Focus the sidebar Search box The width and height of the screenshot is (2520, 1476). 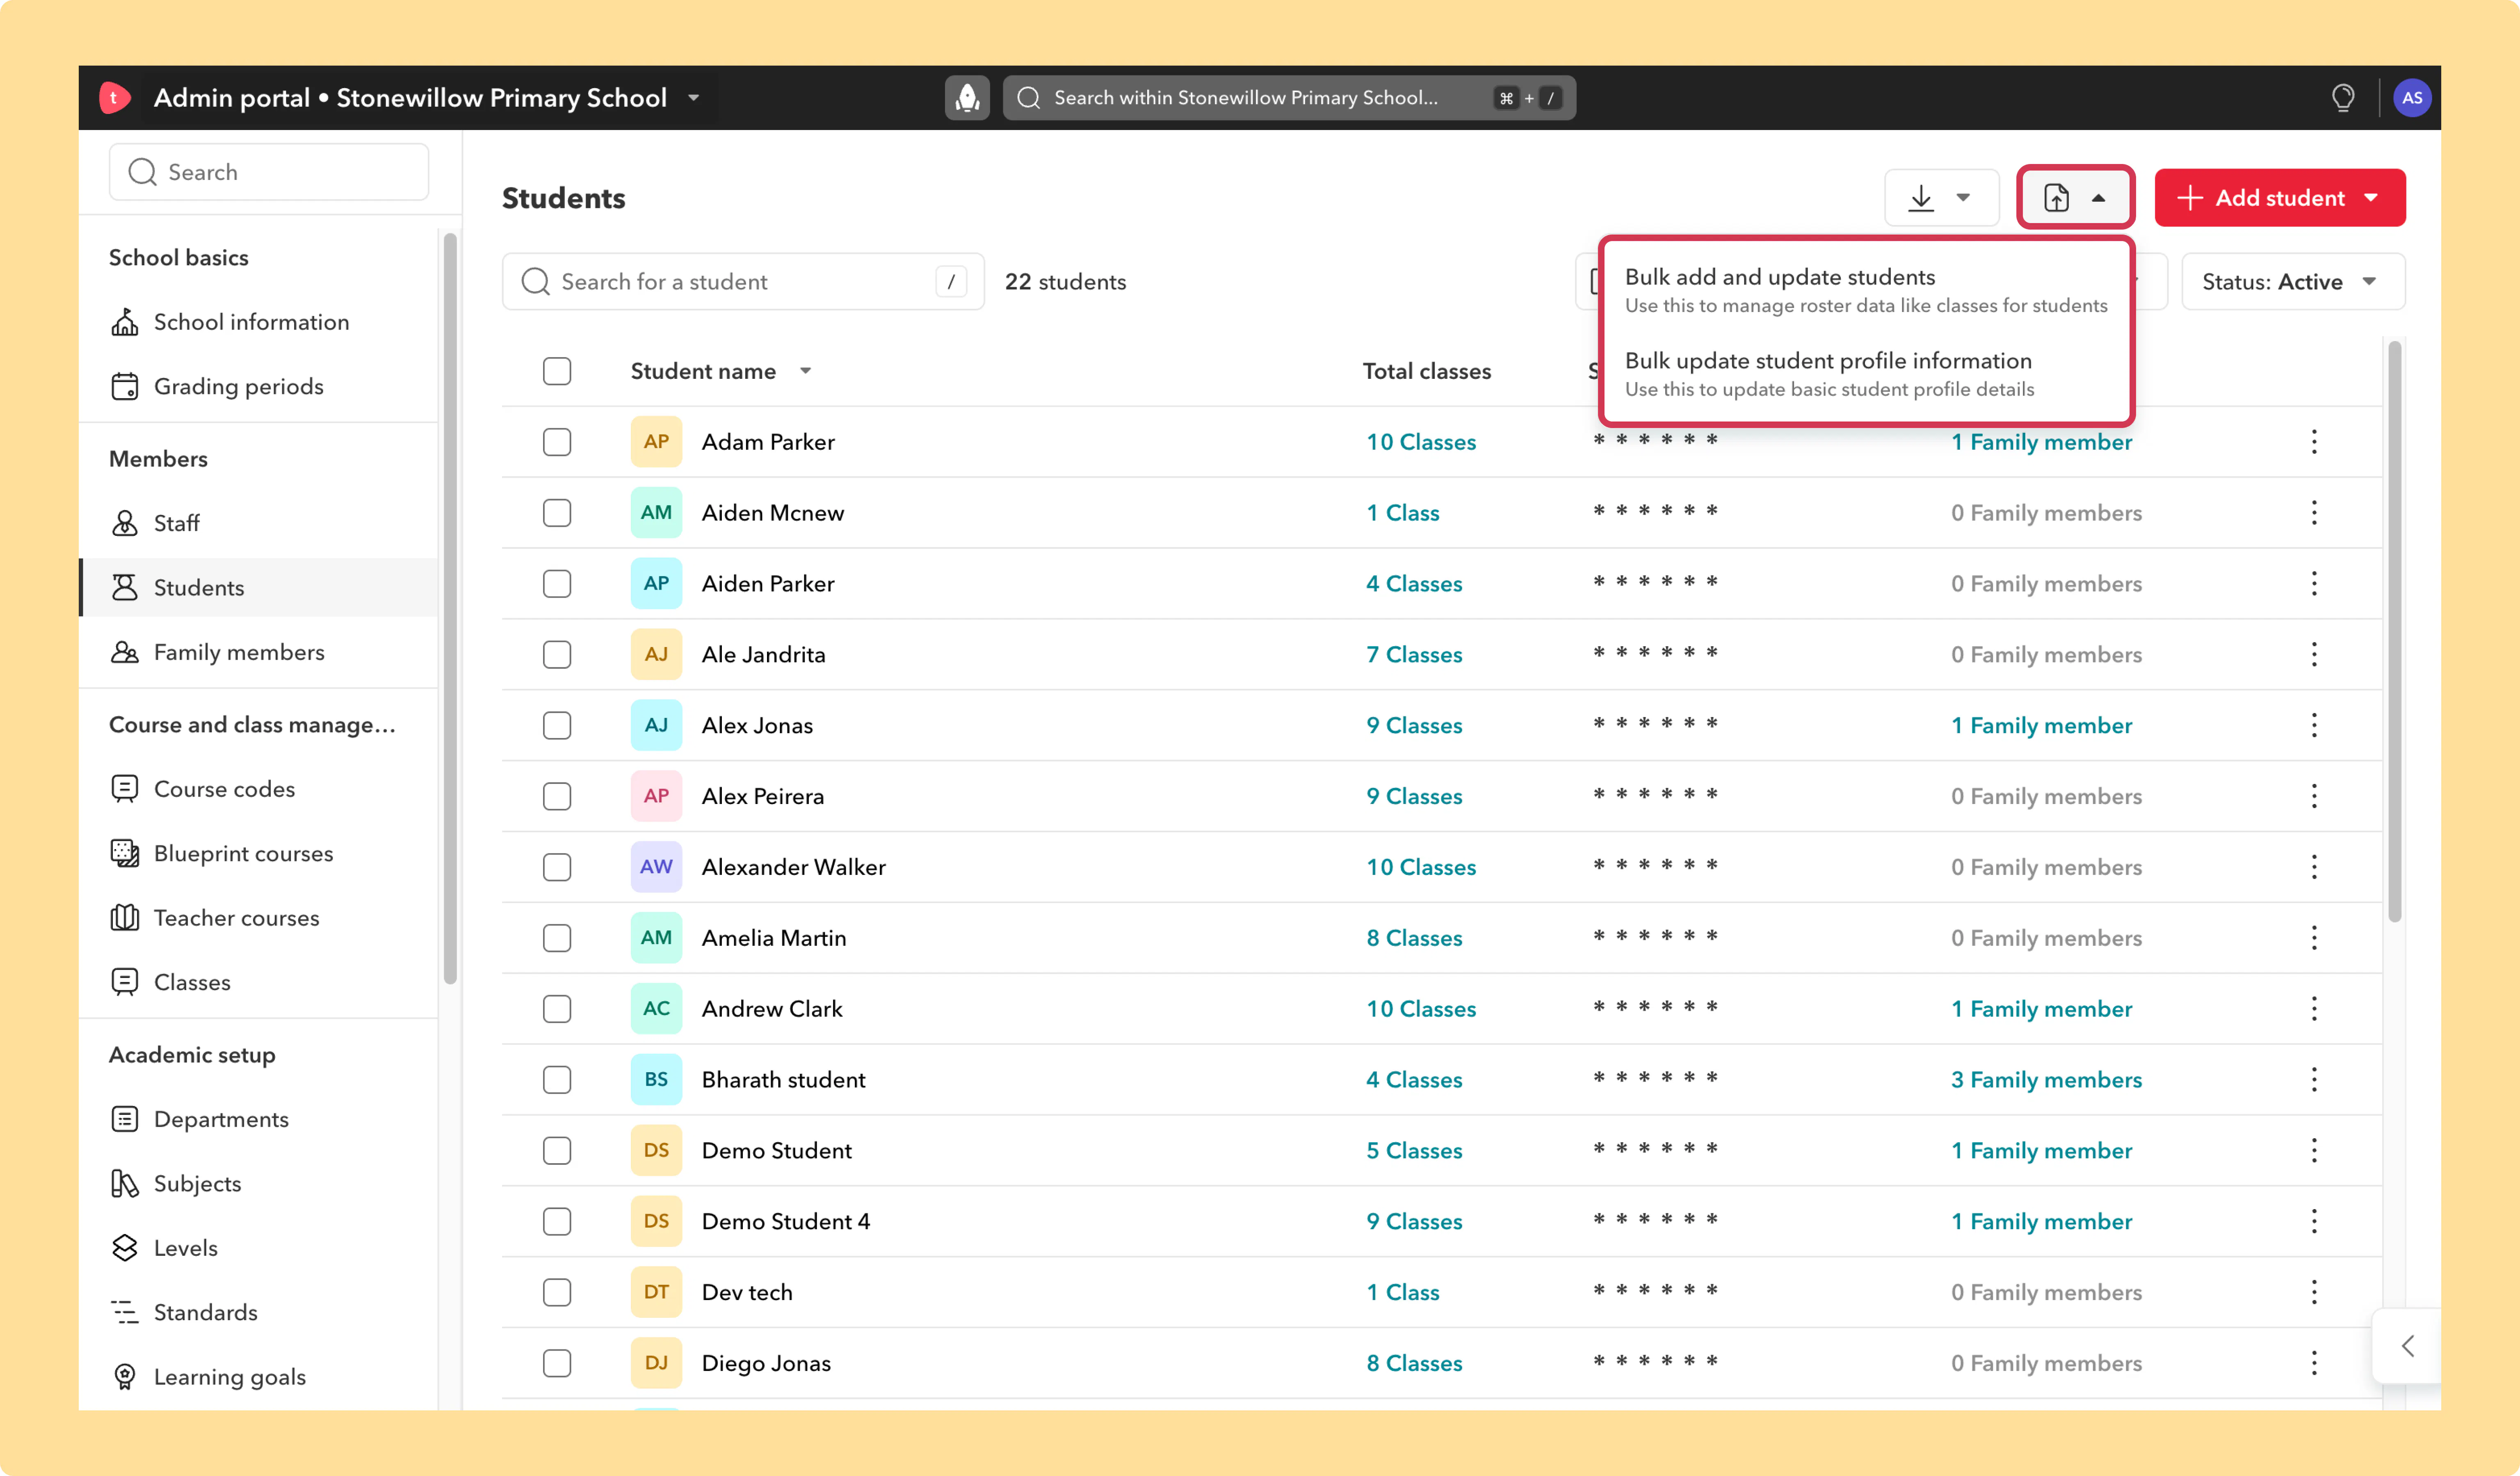(x=269, y=172)
